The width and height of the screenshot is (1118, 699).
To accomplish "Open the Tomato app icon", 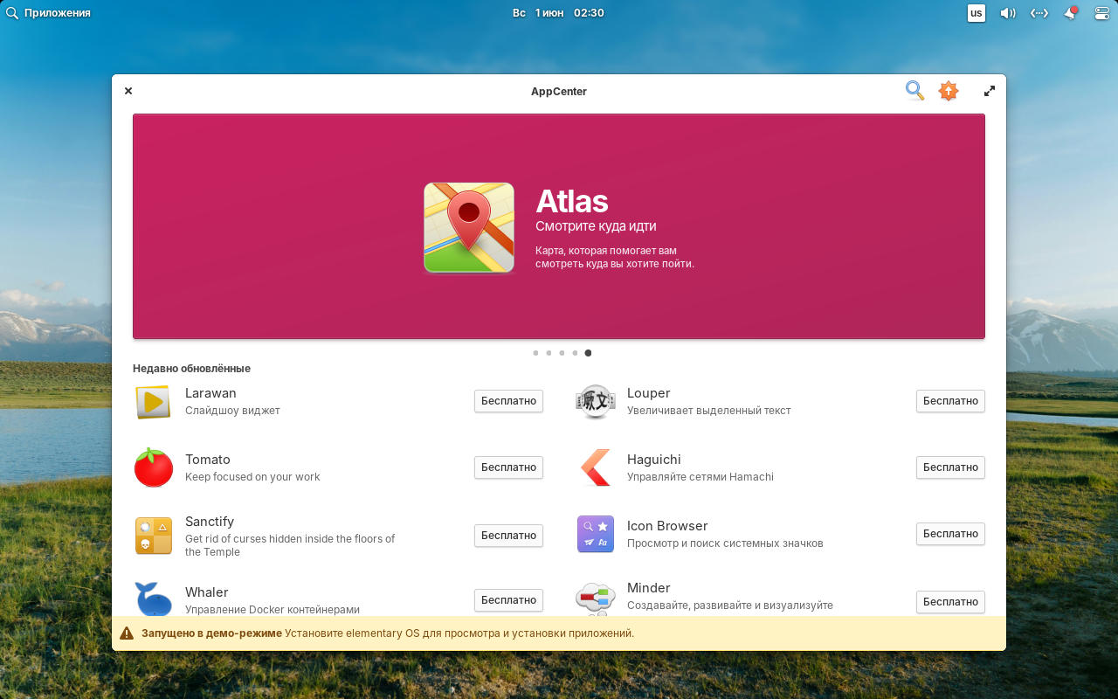I will point(154,467).
